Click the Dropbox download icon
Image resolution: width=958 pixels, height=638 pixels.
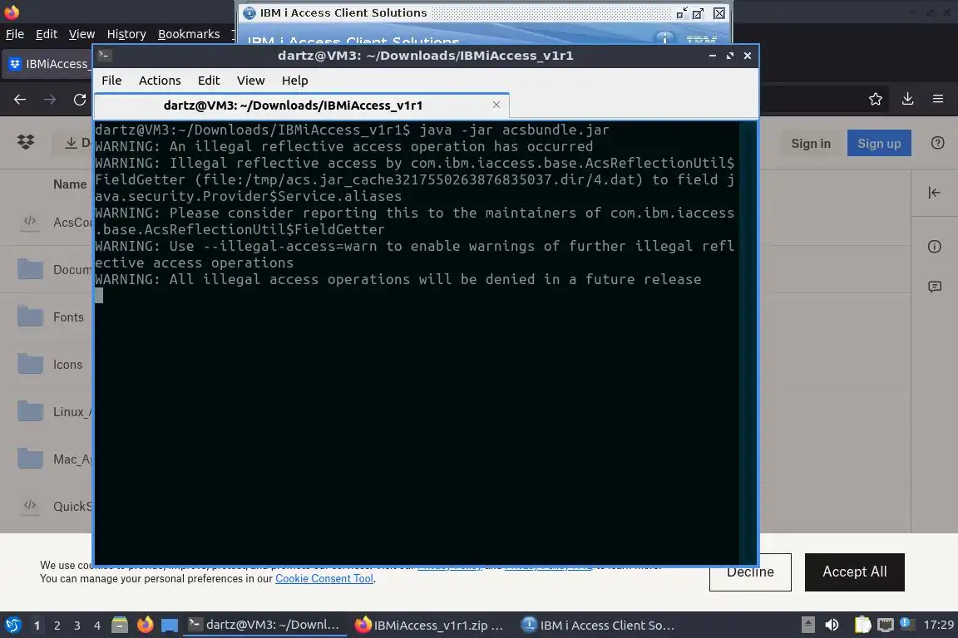coord(71,143)
